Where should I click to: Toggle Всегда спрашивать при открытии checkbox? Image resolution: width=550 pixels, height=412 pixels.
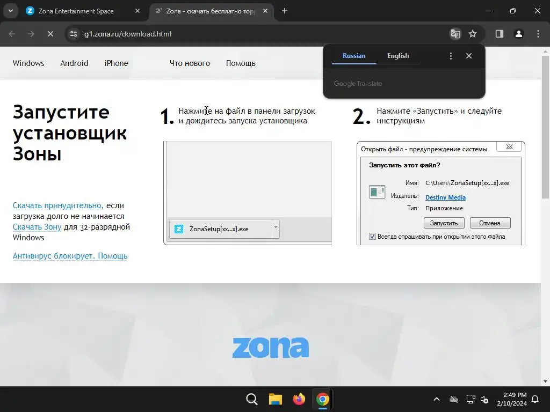point(373,237)
